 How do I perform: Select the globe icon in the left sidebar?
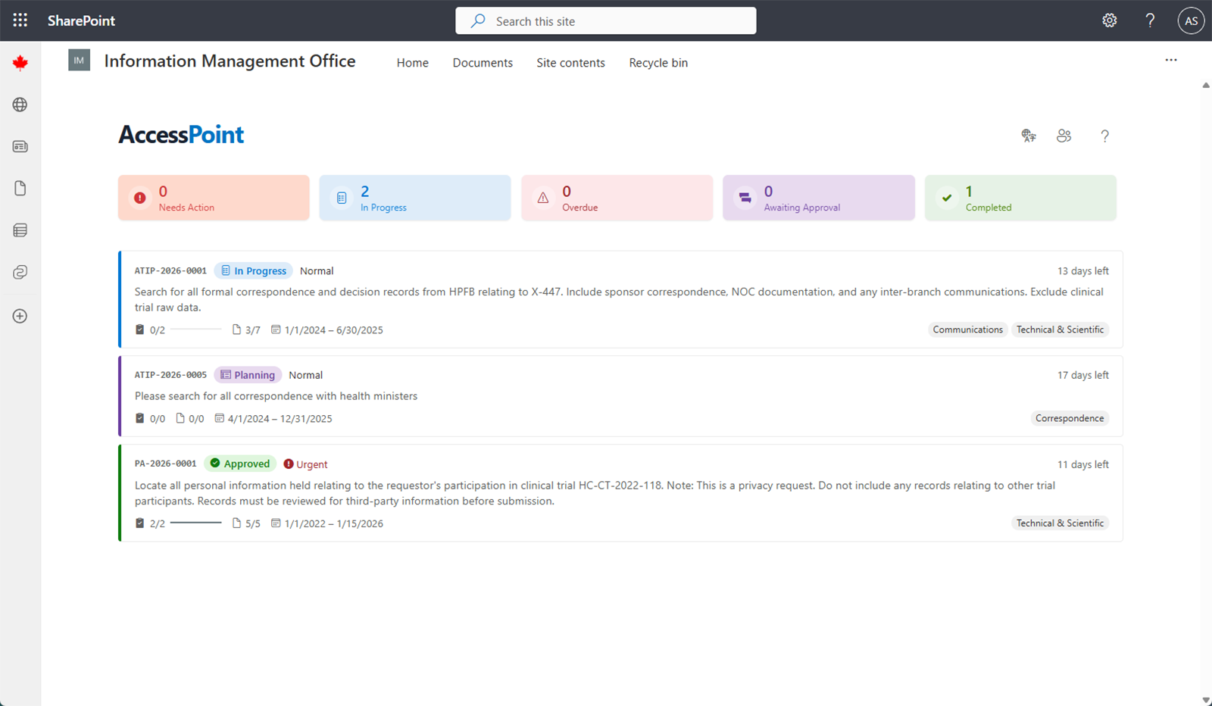click(20, 105)
